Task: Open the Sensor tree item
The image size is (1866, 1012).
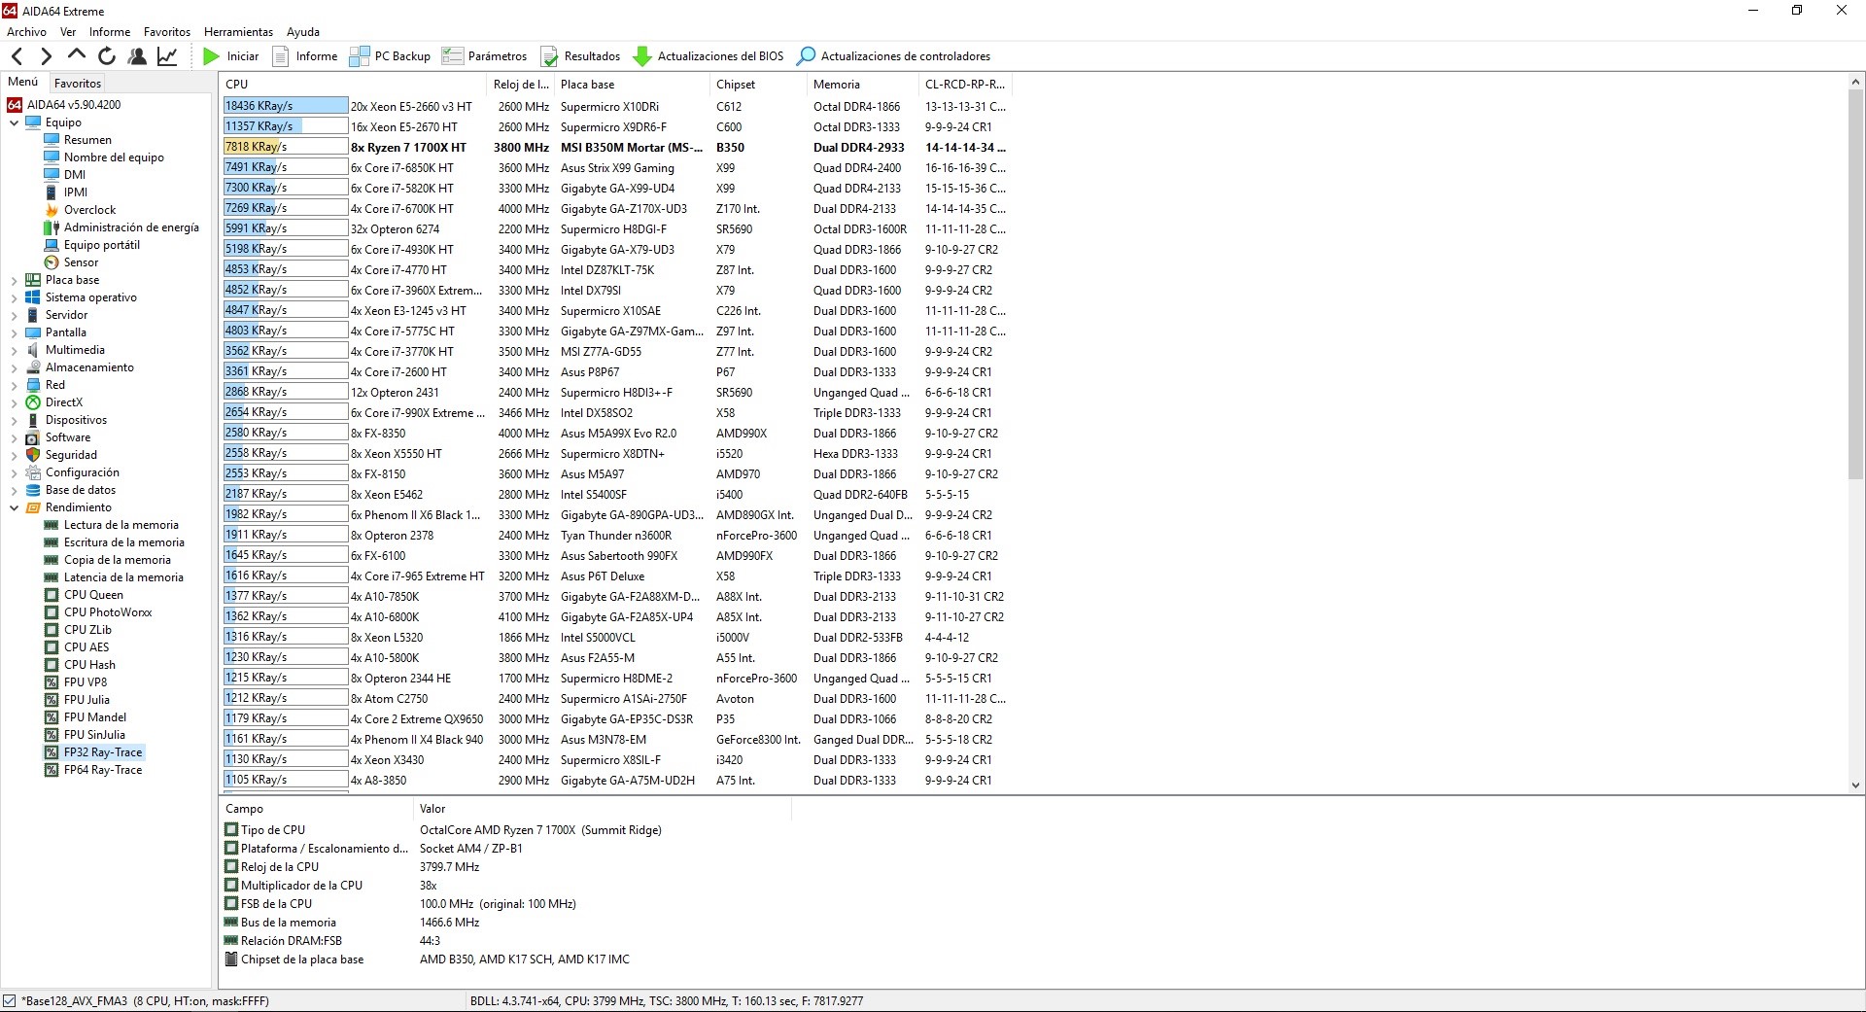Action: point(81,262)
